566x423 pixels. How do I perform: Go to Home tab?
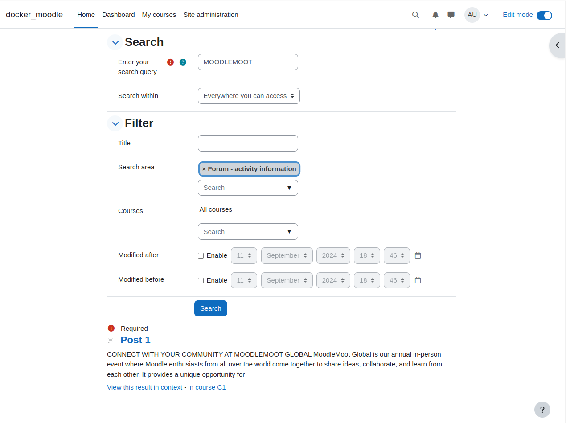coord(86,15)
